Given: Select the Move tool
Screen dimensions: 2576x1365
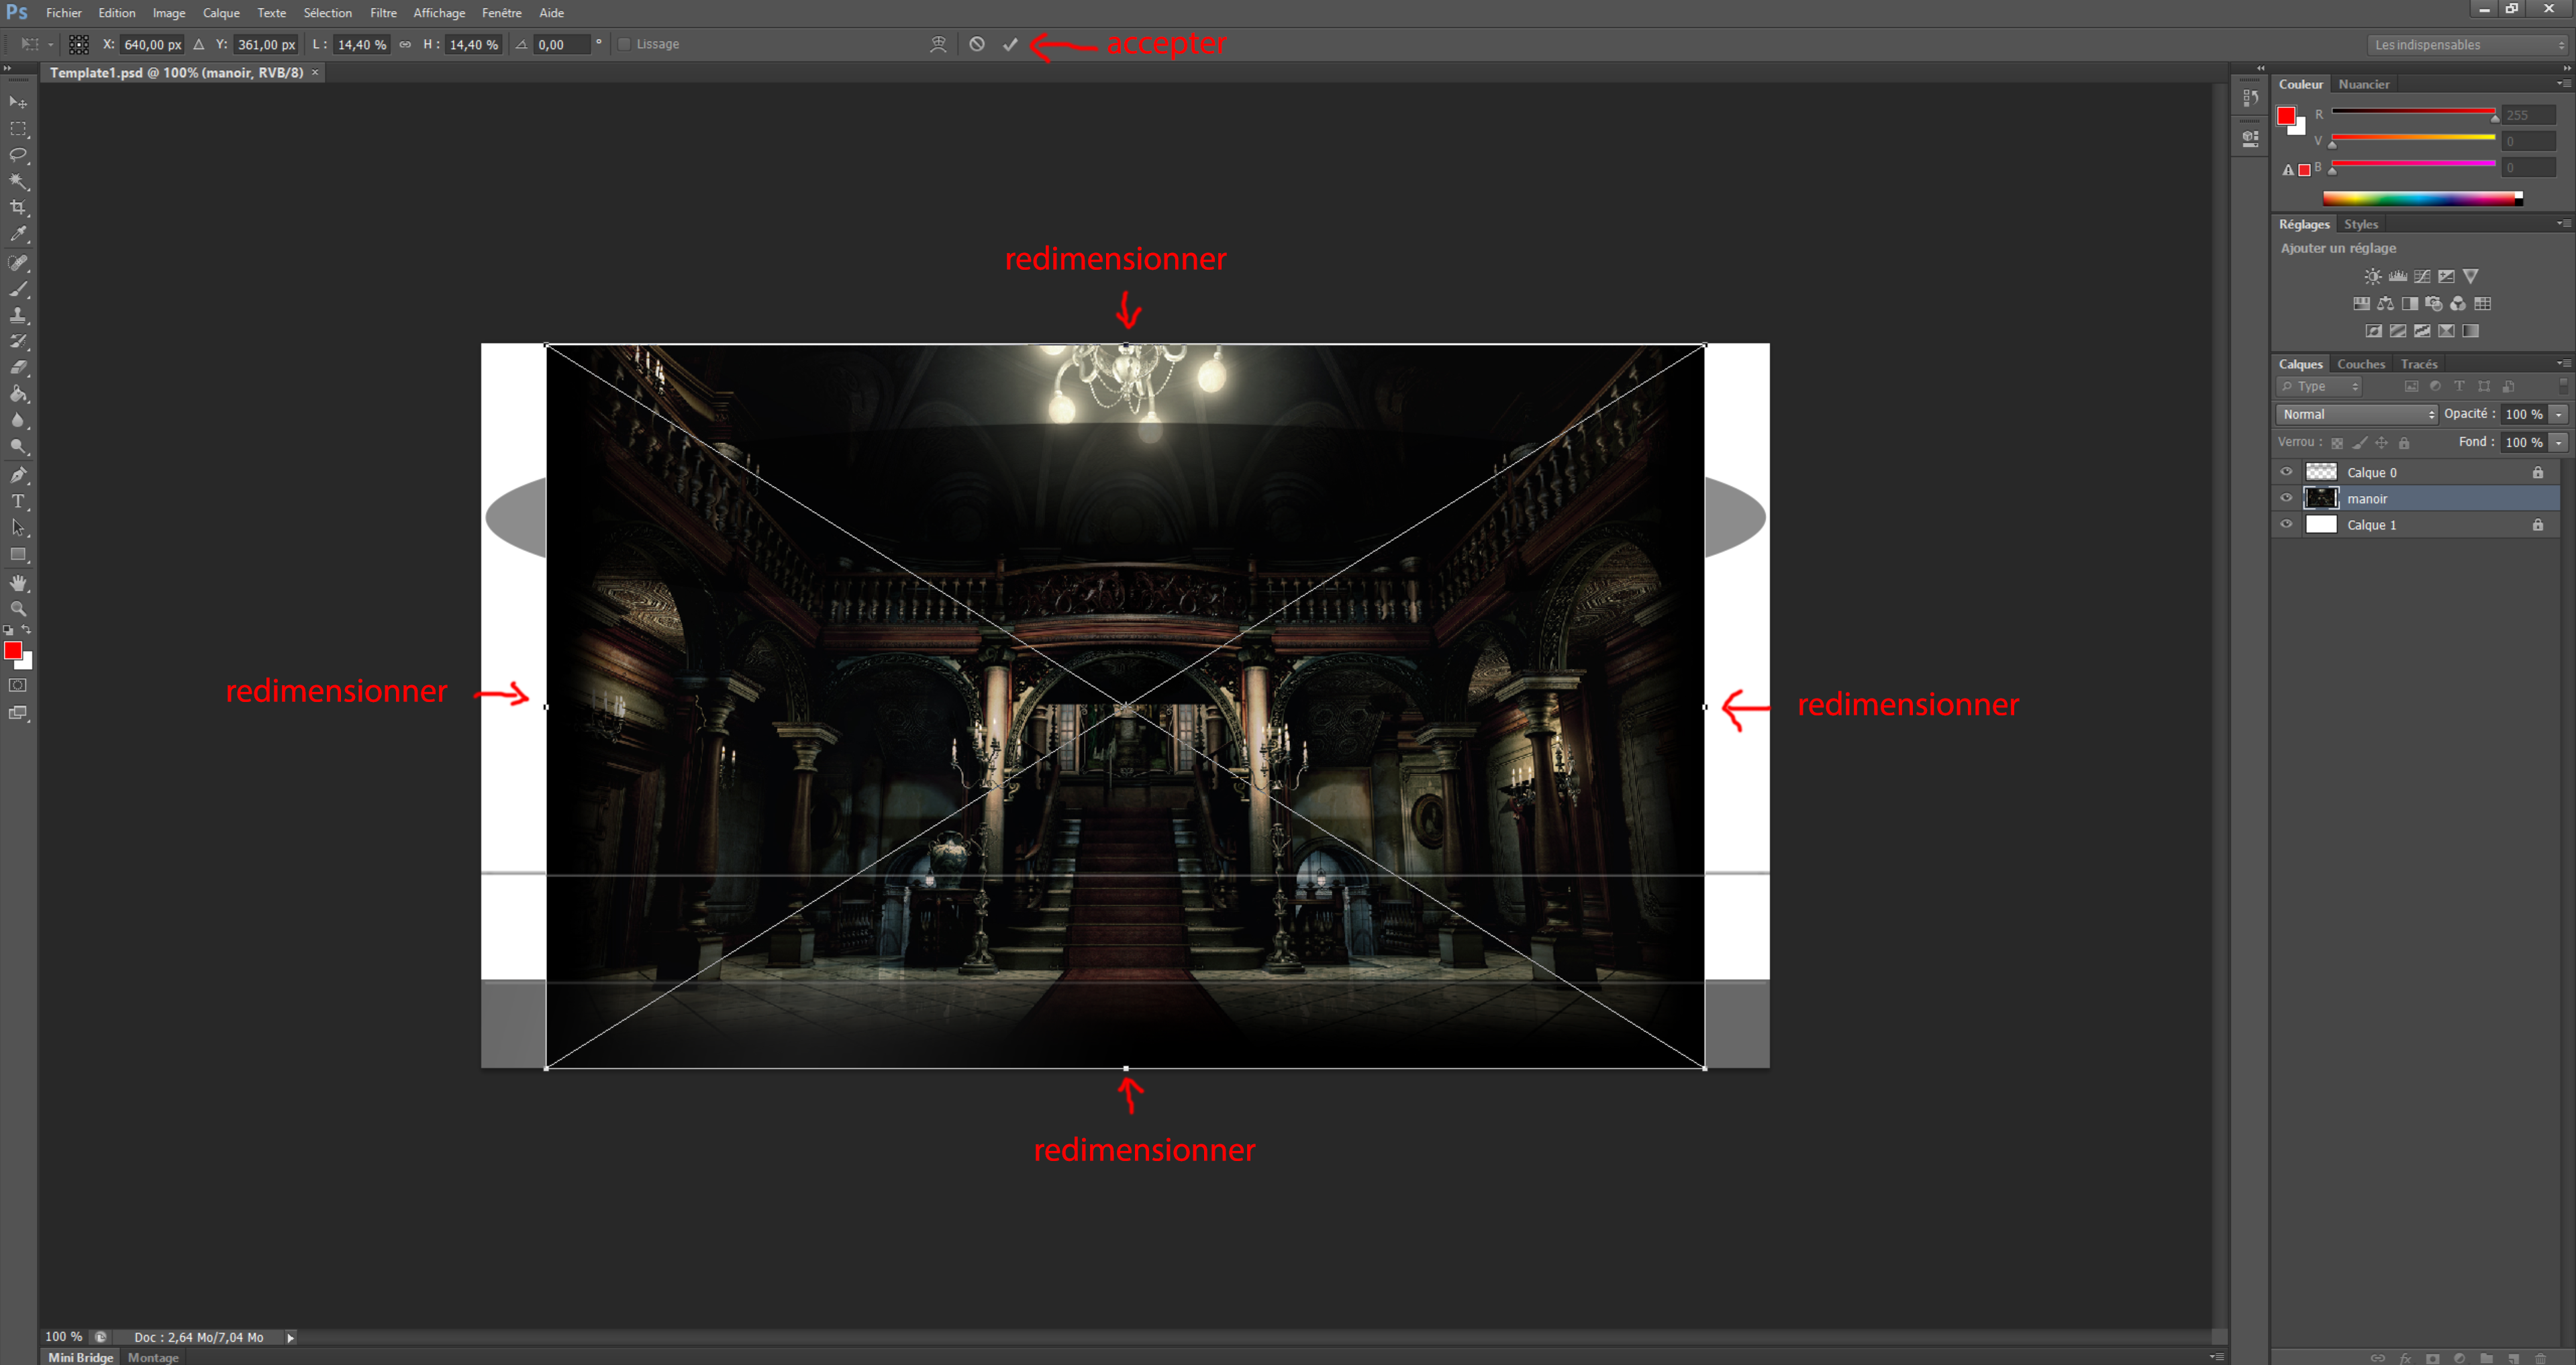Looking at the screenshot, I should pos(18,102).
